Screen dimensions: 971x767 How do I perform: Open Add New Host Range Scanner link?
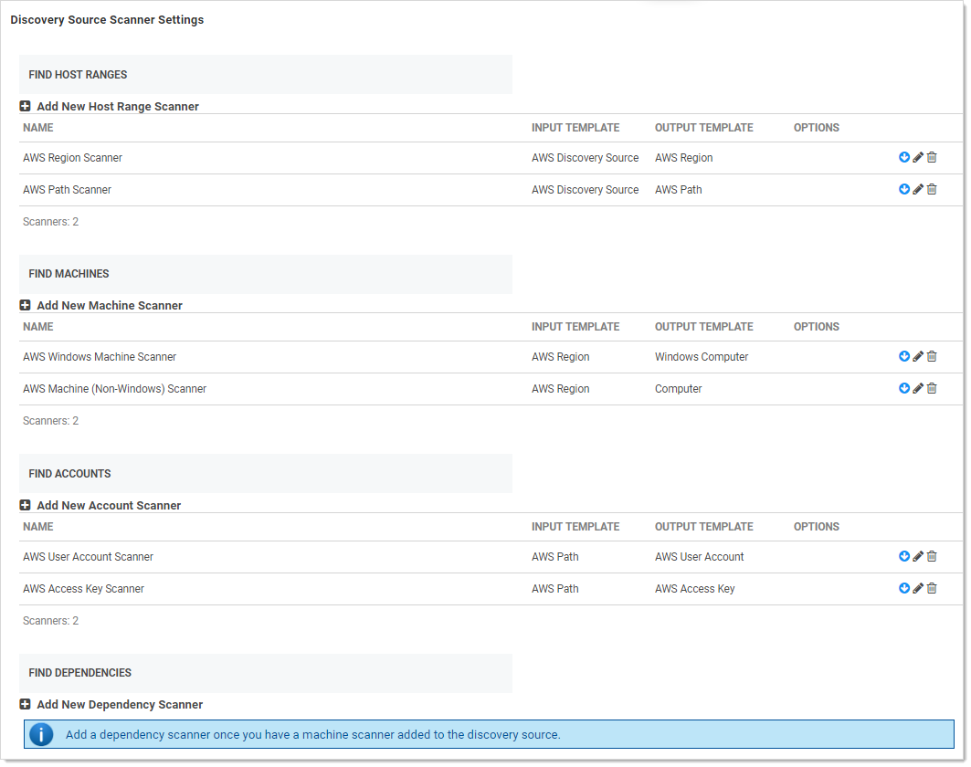click(118, 107)
